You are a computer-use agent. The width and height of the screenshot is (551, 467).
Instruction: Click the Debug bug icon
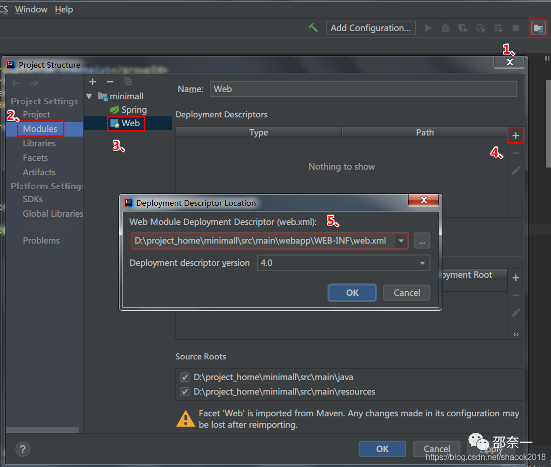(x=445, y=28)
